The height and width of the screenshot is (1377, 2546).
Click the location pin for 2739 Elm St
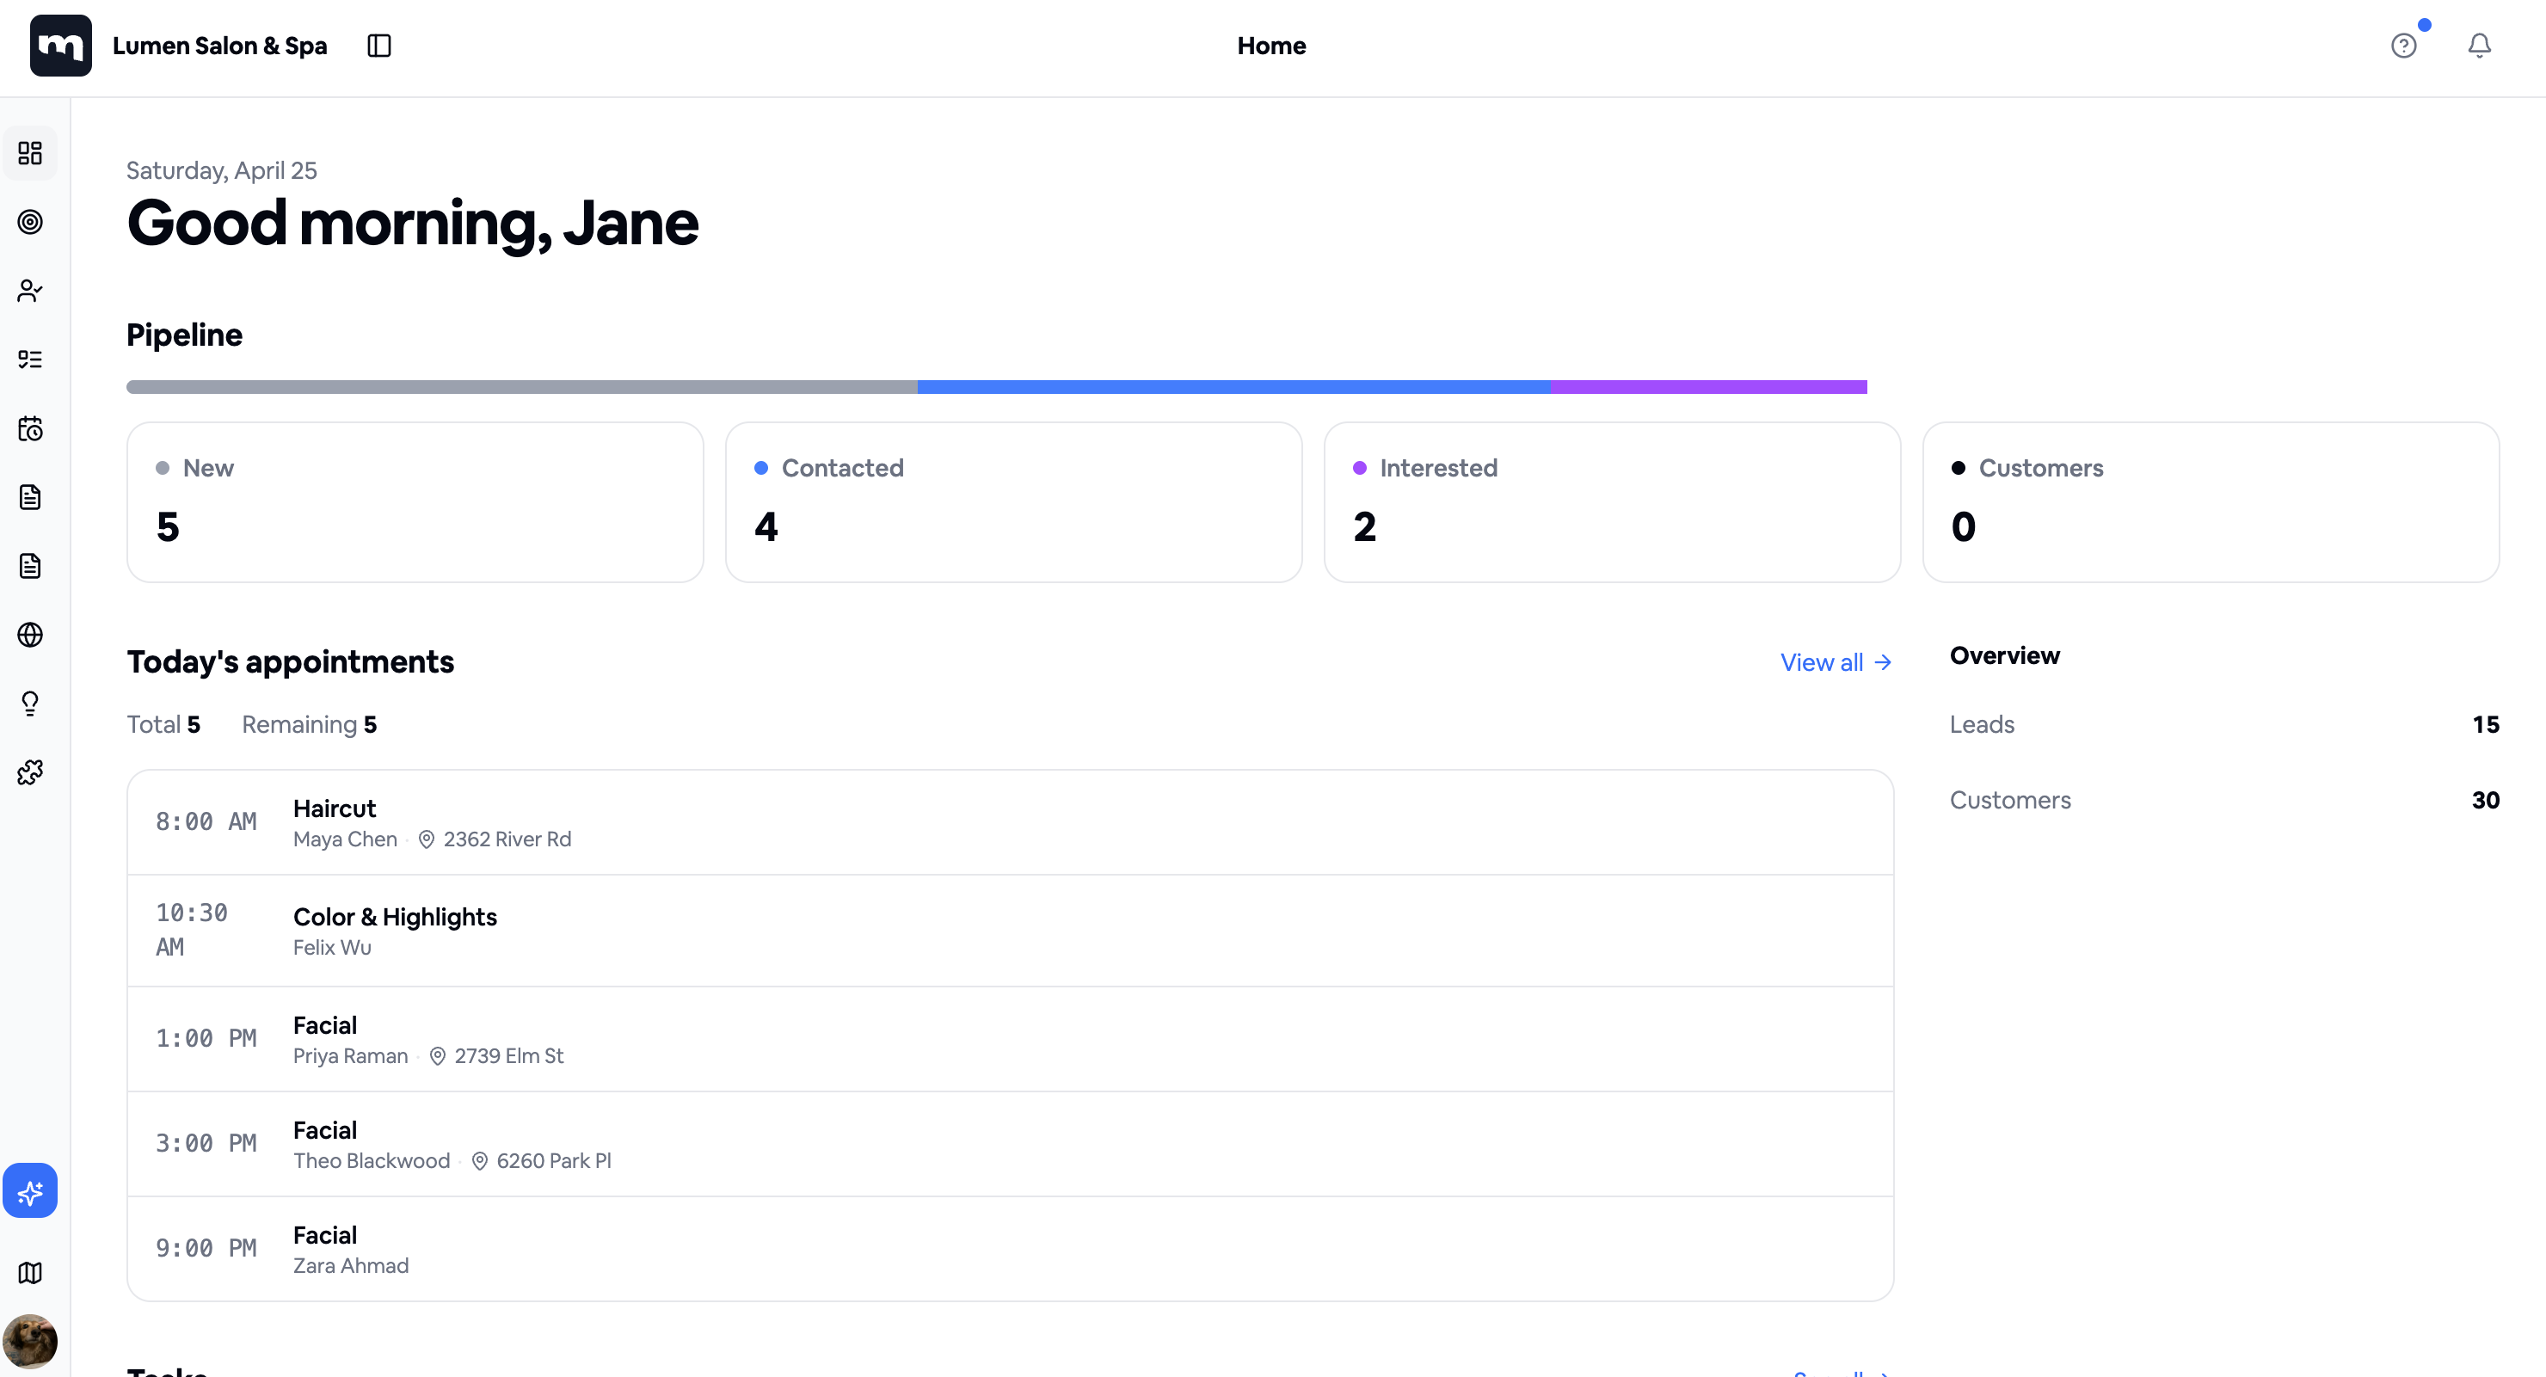tap(437, 1057)
